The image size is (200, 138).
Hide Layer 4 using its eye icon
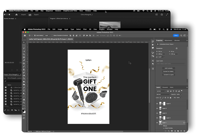tap(157, 108)
